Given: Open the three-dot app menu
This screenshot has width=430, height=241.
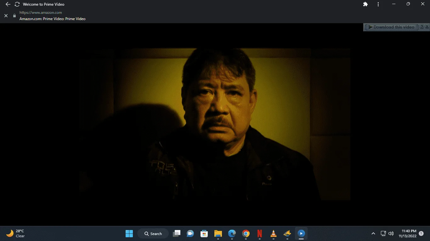Looking at the screenshot, I should (x=378, y=4).
